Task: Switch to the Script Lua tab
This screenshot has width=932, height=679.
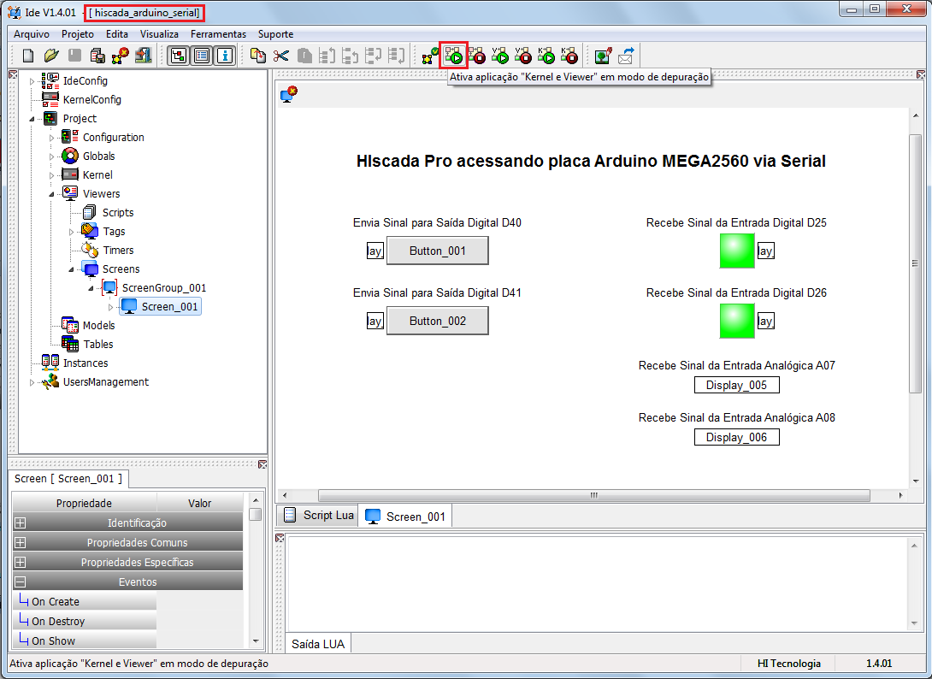Action: (318, 515)
